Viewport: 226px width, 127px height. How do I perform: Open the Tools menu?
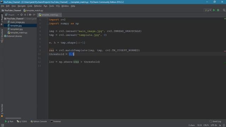tap(52, 6)
